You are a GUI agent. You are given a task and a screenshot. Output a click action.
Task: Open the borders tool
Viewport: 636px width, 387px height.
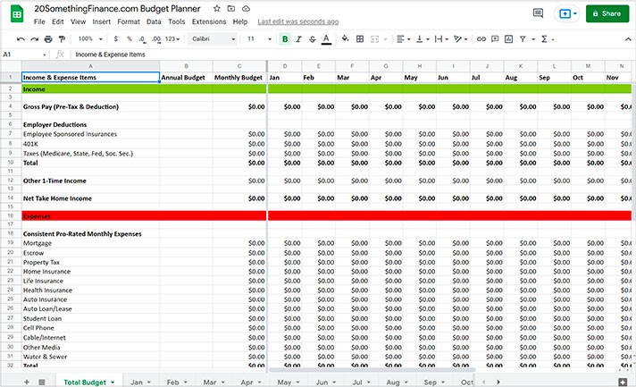click(360, 39)
